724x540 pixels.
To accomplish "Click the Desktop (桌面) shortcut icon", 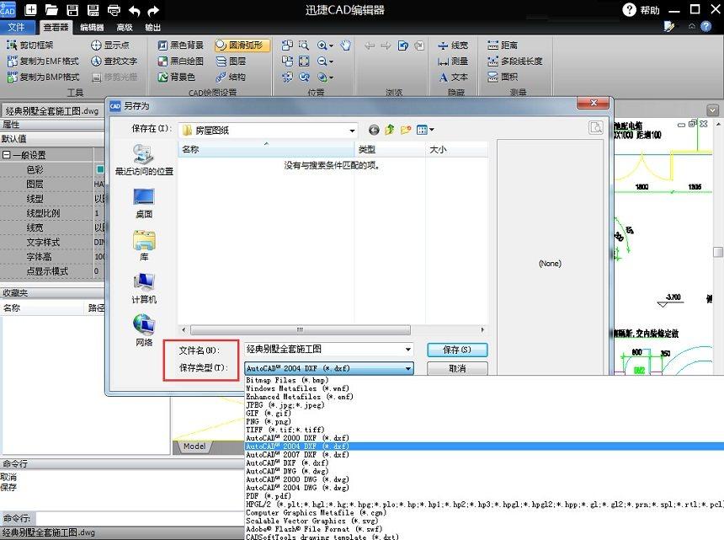I will (144, 200).
